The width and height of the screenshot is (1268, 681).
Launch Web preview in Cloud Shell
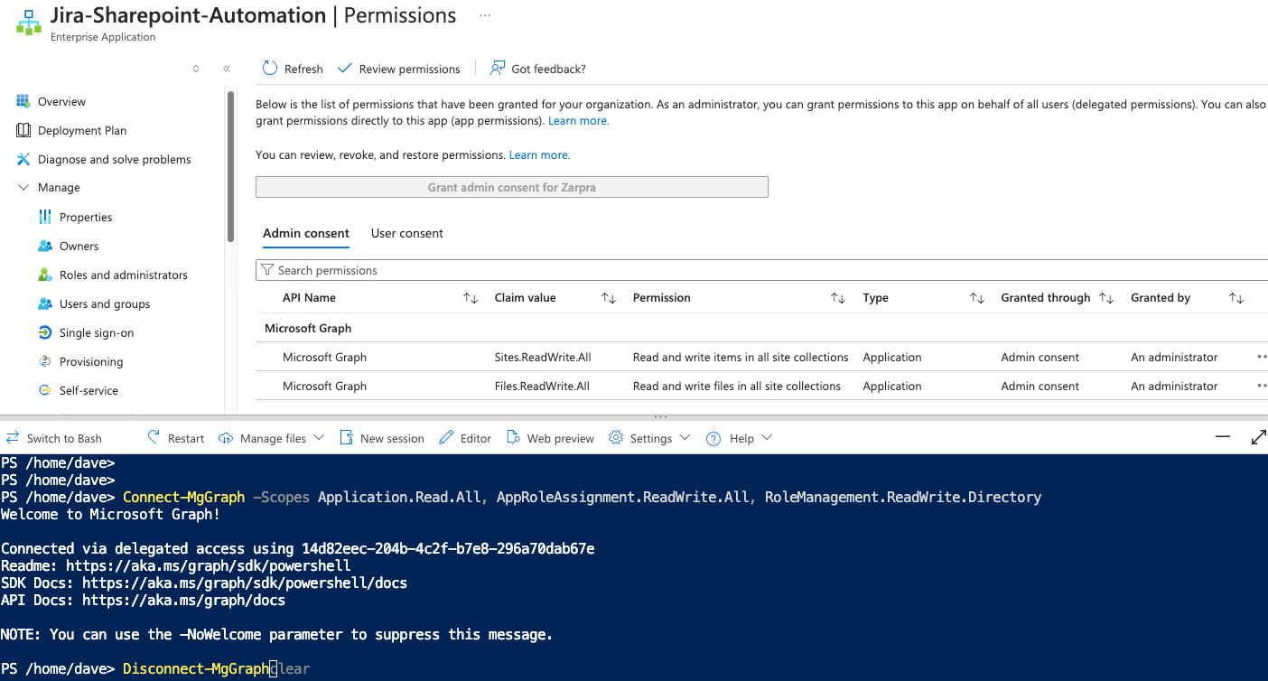(550, 438)
